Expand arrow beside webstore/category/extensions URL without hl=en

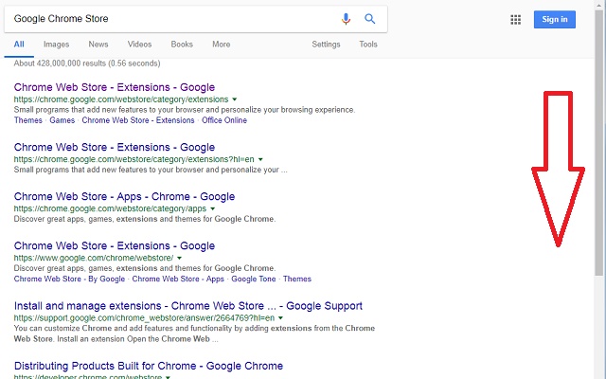coord(234,99)
